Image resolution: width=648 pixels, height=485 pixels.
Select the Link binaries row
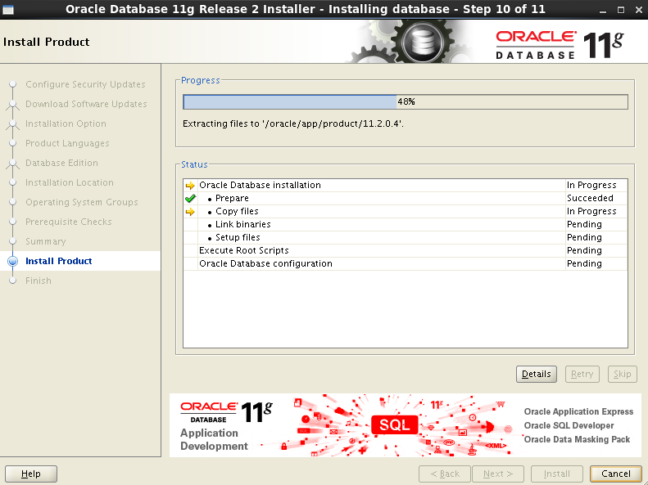point(406,224)
